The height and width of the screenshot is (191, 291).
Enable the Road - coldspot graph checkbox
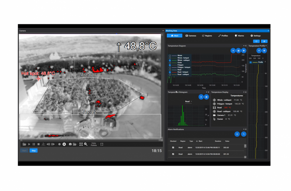tap(170, 75)
